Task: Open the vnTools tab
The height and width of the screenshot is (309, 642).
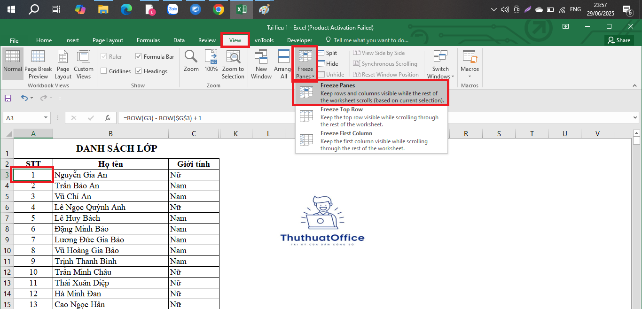Action: (264, 40)
